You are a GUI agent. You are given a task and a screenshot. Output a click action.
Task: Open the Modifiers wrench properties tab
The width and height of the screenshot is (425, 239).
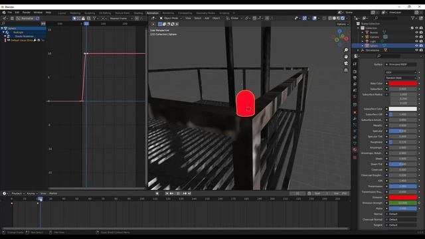tap(355, 119)
